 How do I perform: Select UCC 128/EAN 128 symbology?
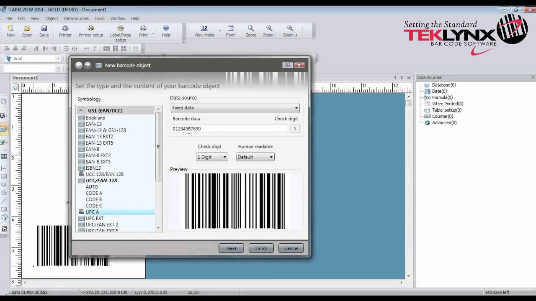(x=104, y=174)
